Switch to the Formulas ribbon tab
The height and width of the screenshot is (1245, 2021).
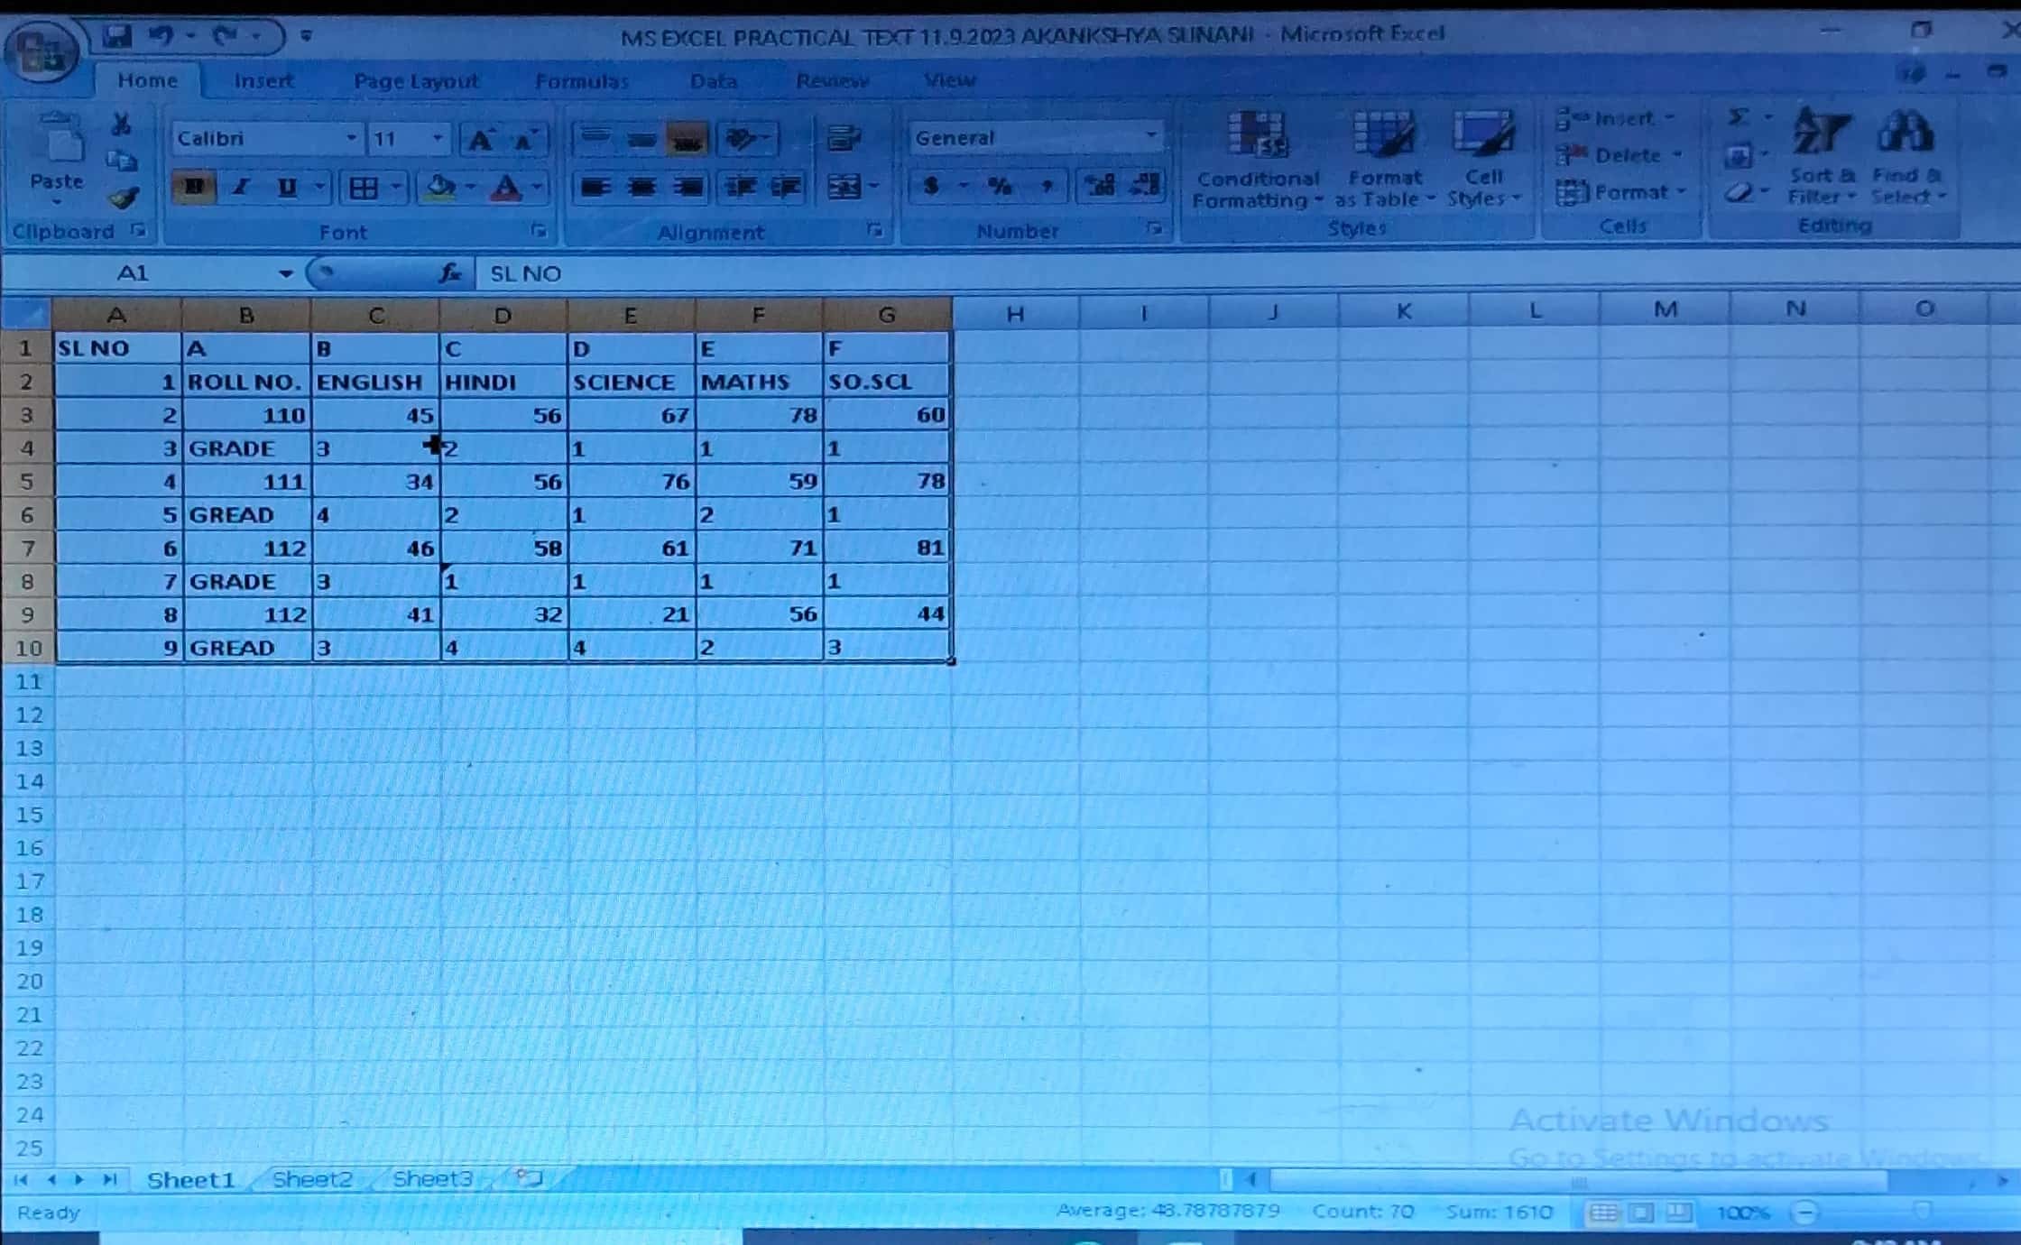tap(581, 81)
